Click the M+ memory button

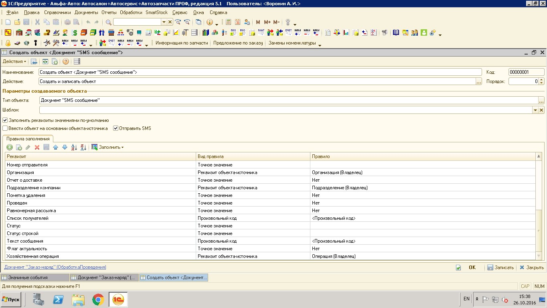point(267,22)
